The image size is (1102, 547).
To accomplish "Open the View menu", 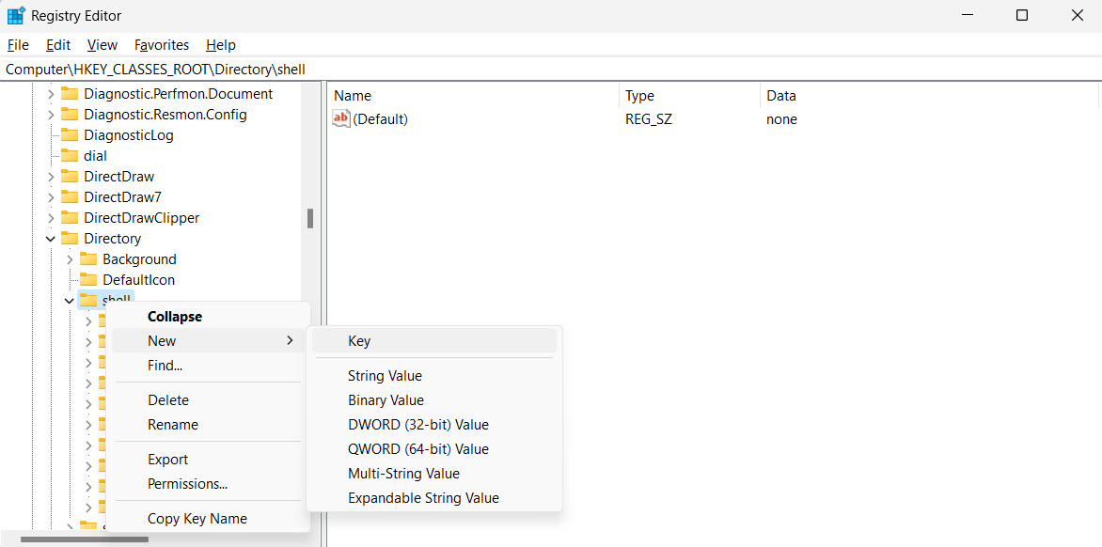I will point(102,44).
